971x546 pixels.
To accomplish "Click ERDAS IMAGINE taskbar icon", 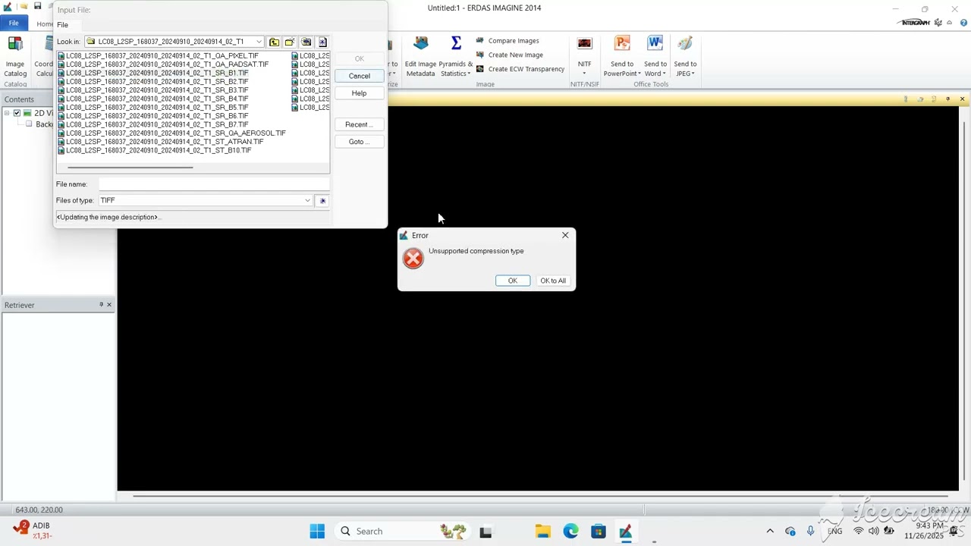I will tap(626, 531).
